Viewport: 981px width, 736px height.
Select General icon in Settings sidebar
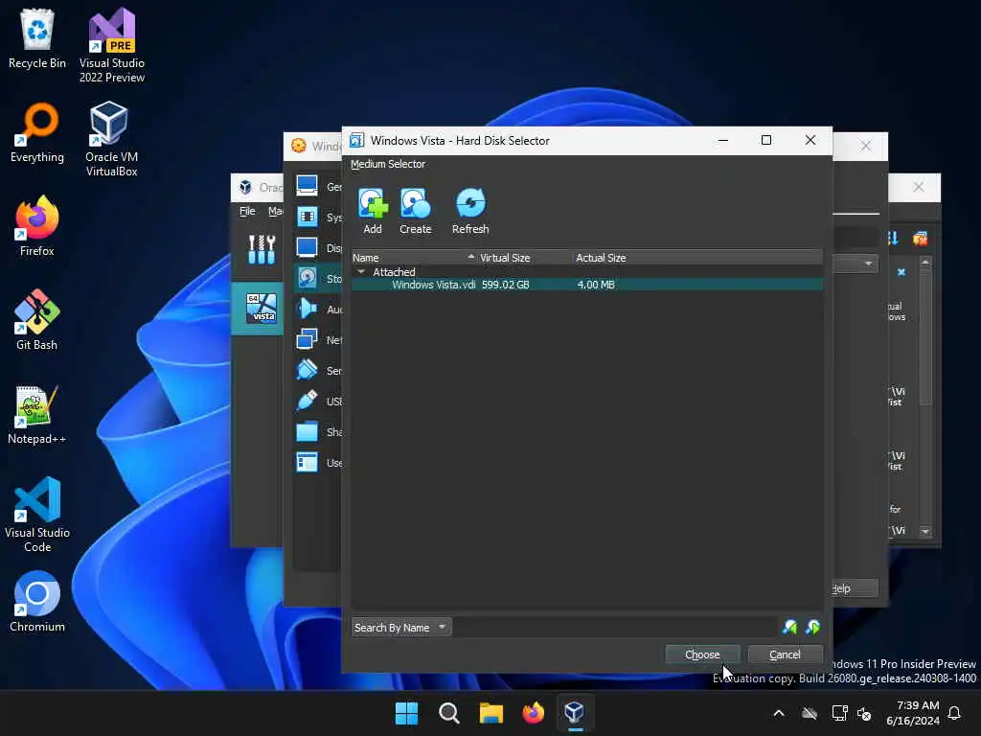[x=307, y=186]
